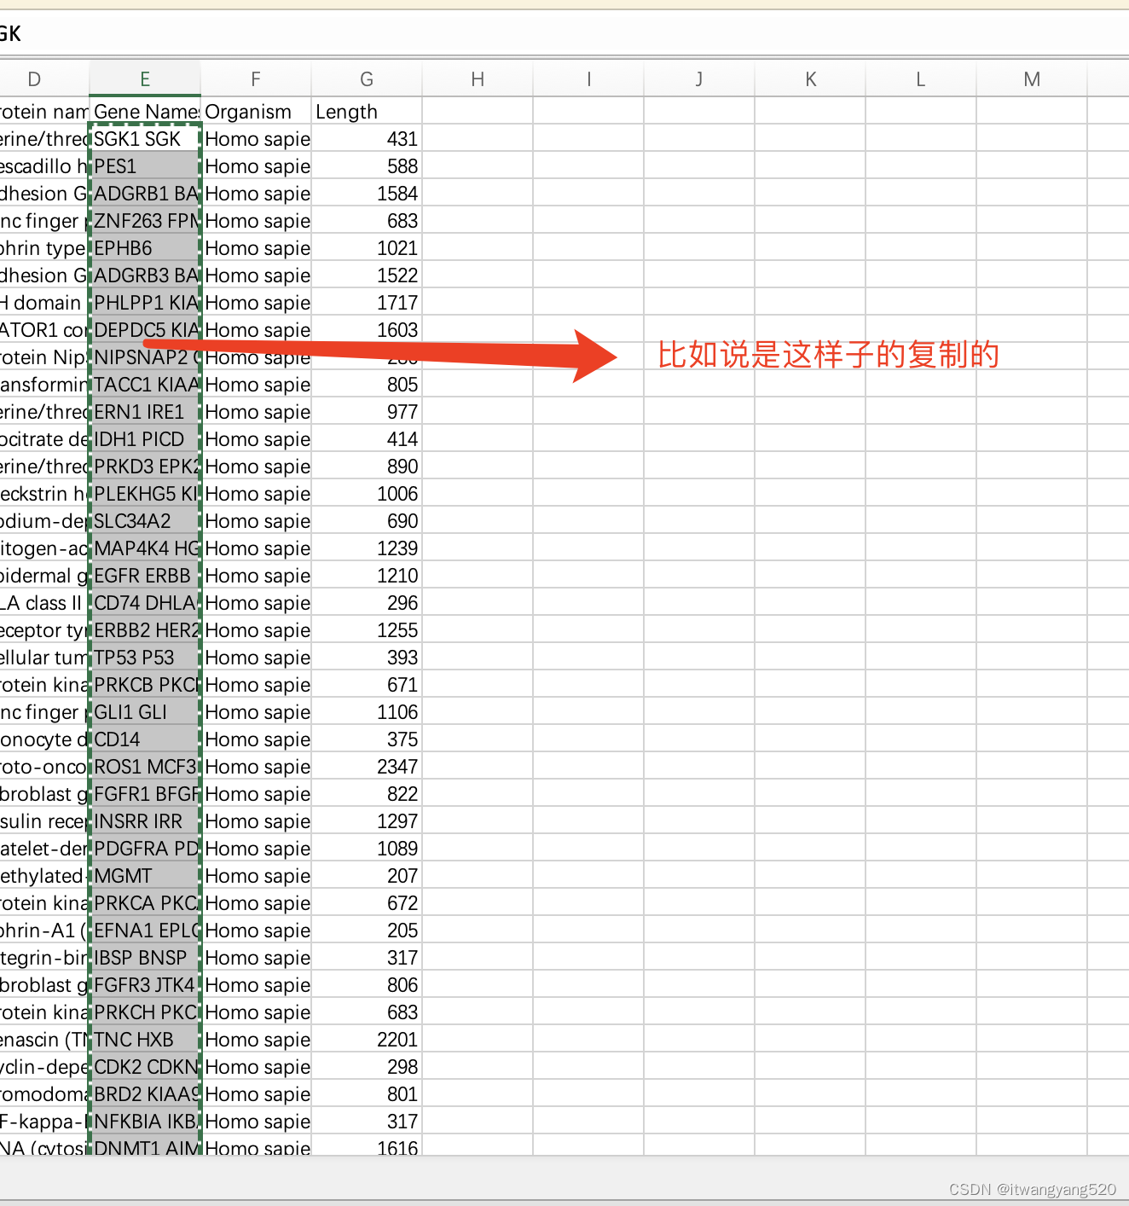Click length value 1255
The image size is (1129, 1206).
[x=367, y=629]
